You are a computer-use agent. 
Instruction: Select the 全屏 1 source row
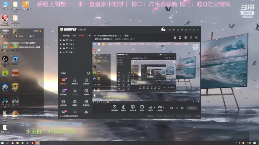(x=75, y=52)
